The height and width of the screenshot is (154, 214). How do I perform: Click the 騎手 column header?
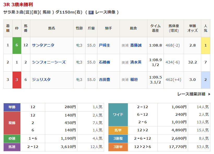pos(108,28)
